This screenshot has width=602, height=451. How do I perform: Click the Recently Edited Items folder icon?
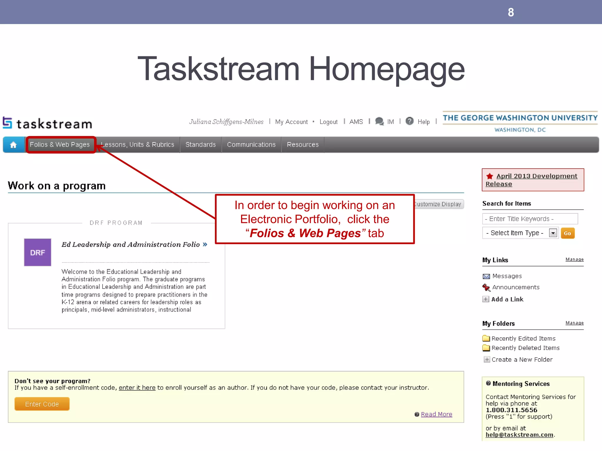(486, 339)
